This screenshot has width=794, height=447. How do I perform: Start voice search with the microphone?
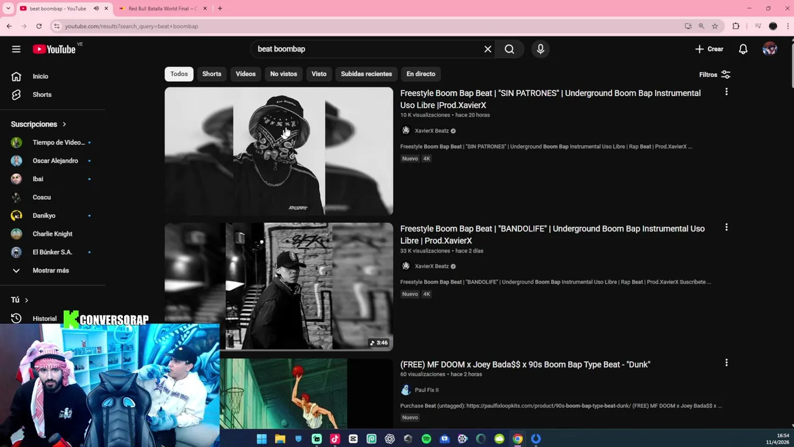(x=540, y=49)
